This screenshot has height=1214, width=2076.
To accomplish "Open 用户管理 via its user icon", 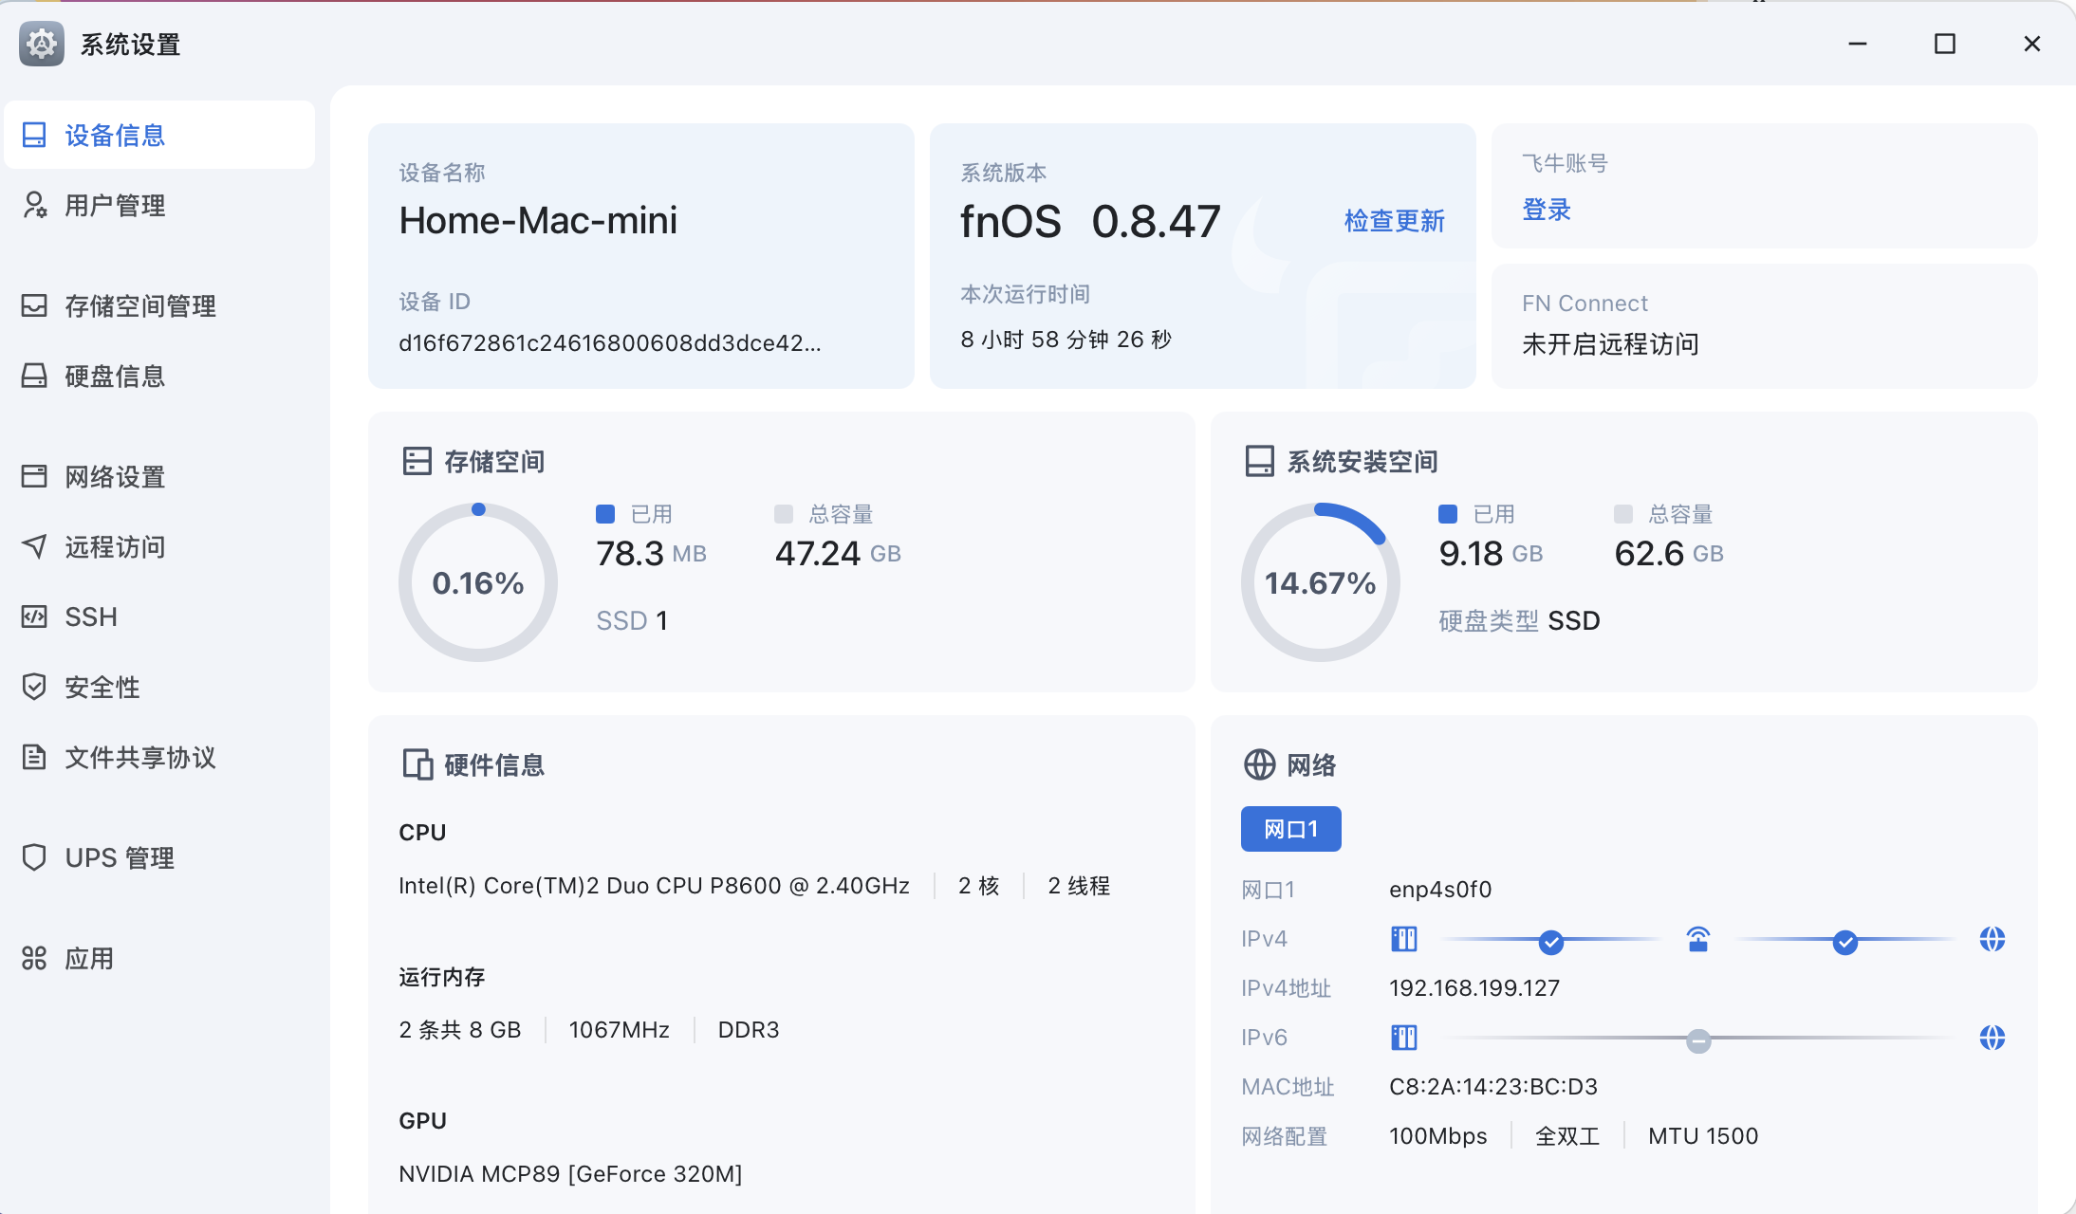I will [x=34, y=205].
